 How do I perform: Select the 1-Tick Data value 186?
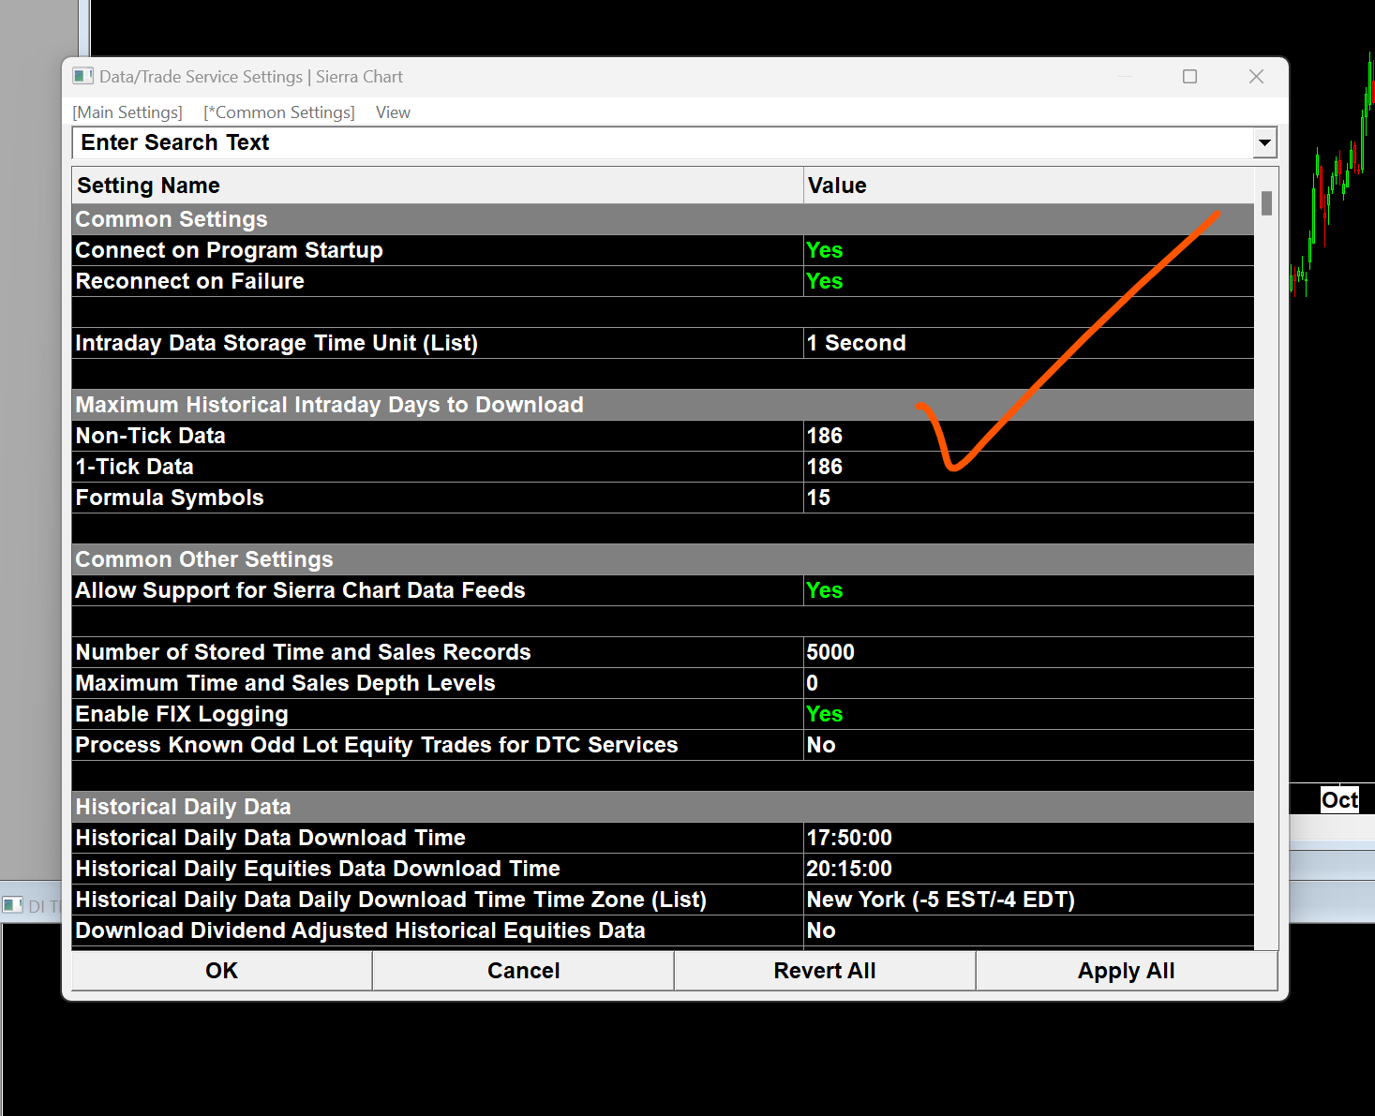(1028, 467)
